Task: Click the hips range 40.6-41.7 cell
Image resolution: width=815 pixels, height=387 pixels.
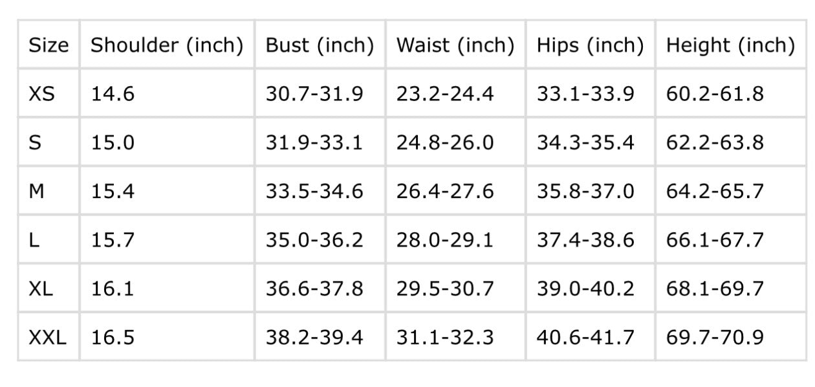Action: tap(585, 337)
